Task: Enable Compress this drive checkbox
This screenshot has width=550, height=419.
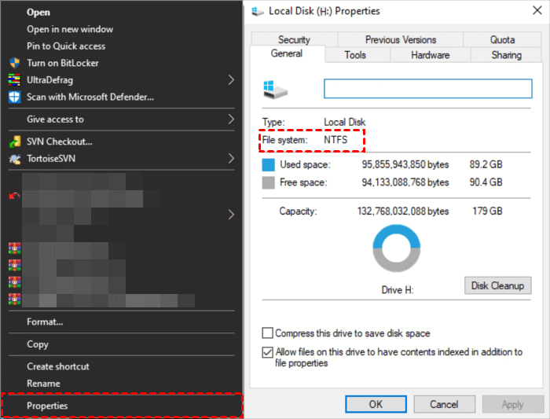Action: pos(268,333)
